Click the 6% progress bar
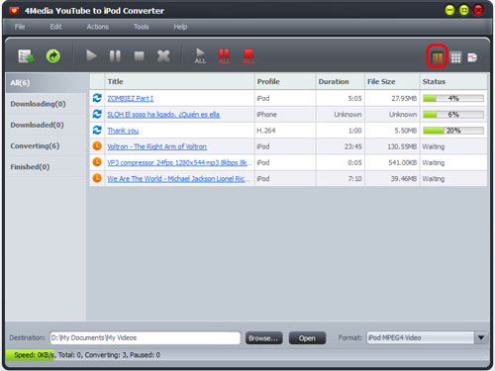 [x=453, y=115]
